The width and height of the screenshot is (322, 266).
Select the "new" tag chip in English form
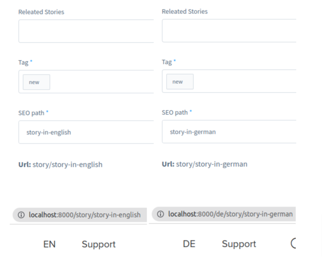[x=36, y=82]
